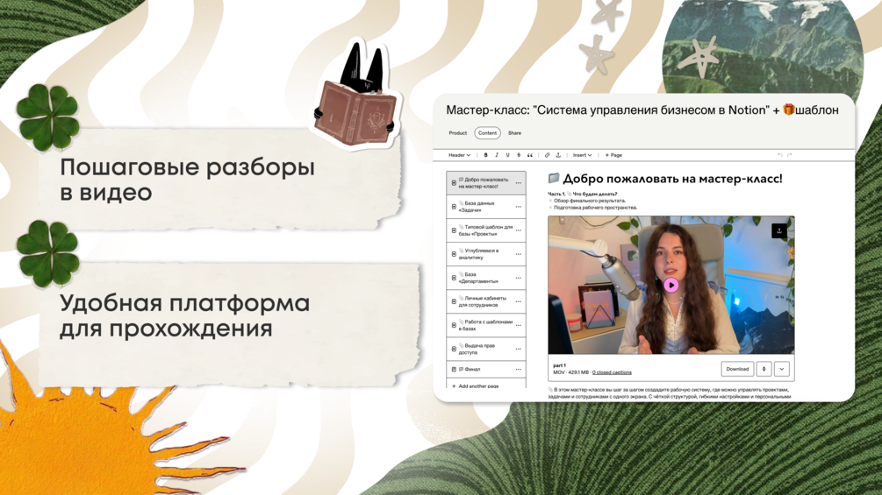Click the heading 'Добро пожаловать на мастер-класс!' in the editor
The width and height of the screenshot is (882, 495).
pyautogui.click(x=672, y=179)
